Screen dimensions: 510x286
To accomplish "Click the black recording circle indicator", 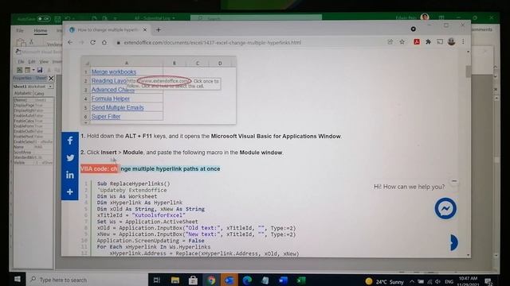I will 413,29.
